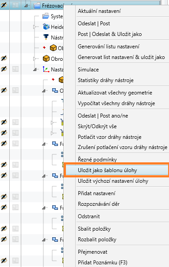Click the grid icon in the Frézovací header row
Viewport: 169px width, 267px height.
pyautogui.click(x=15, y=5)
